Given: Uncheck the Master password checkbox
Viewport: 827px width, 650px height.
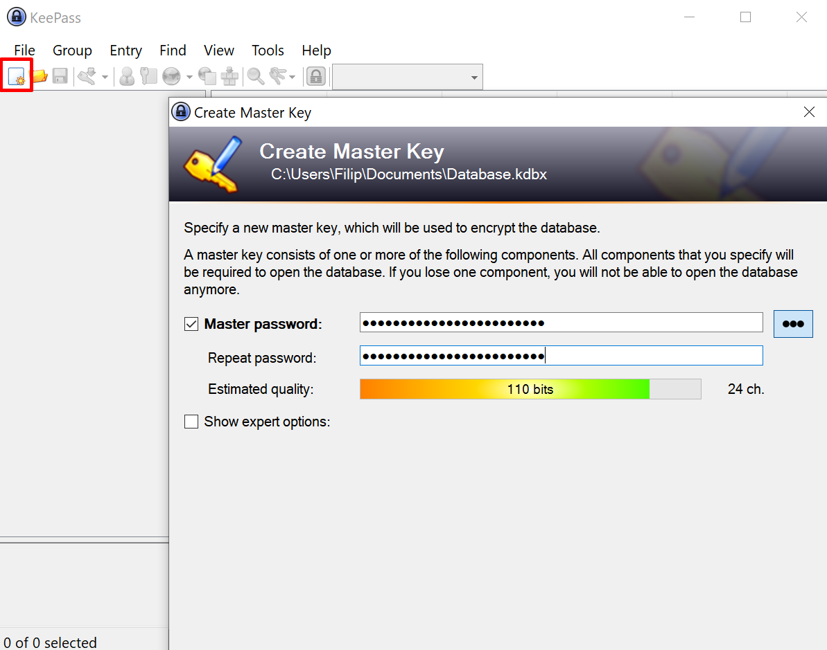Looking at the screenshot, I should (191, 324).
